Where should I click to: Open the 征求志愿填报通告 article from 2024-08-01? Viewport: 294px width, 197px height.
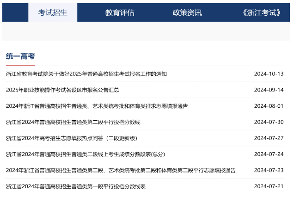(x=97, y=106)
